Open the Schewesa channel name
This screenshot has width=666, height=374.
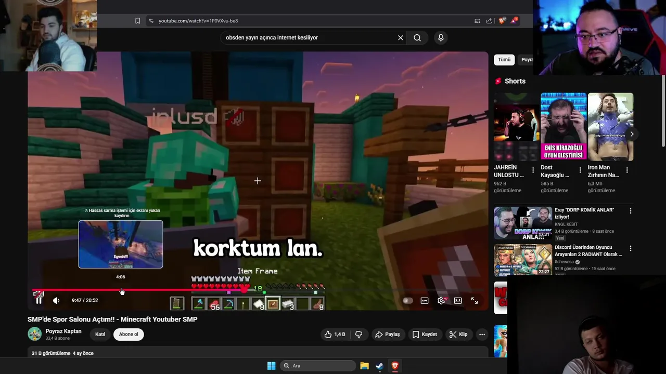point(564,262)
